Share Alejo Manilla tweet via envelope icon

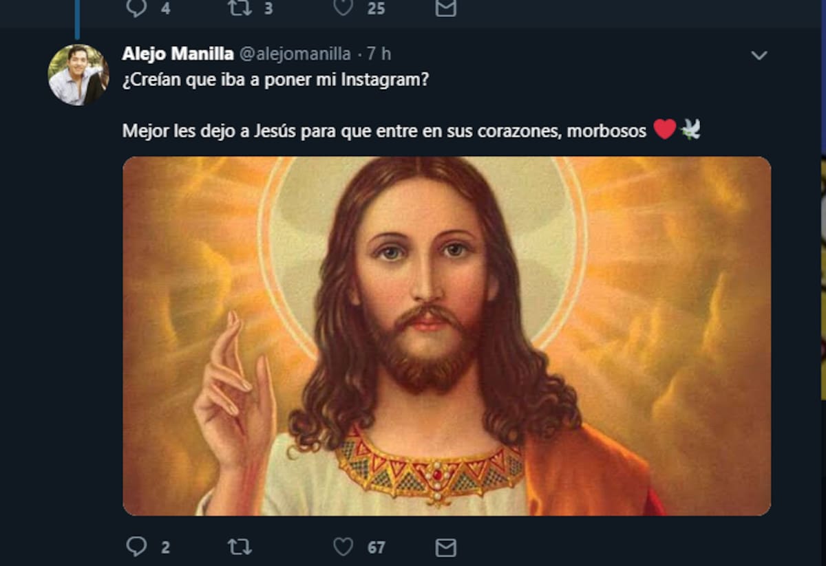click(x=446, y=547)
